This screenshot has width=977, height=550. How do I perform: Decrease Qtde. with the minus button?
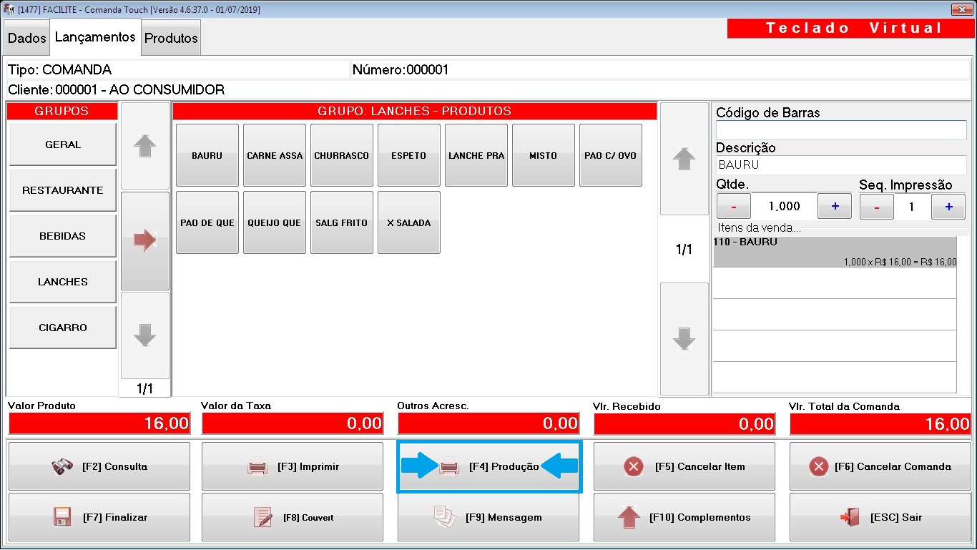click(x=734, y=206)
